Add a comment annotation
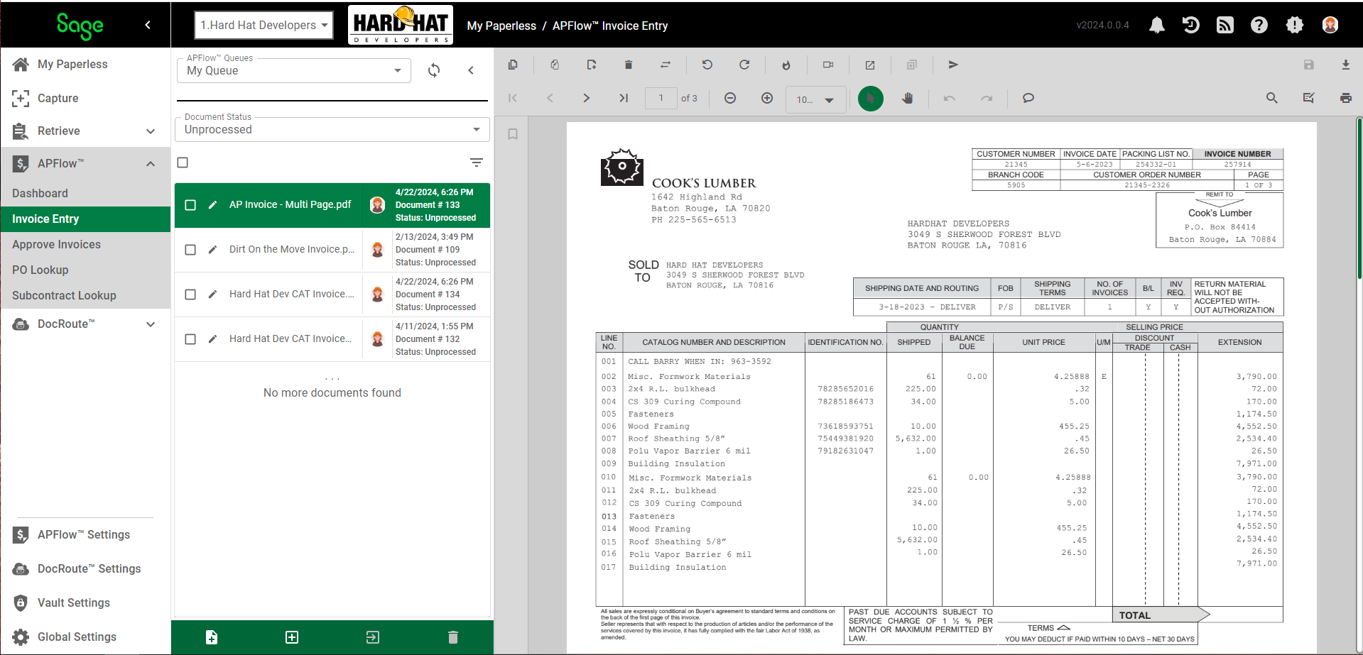 pyautogui.click(x=1028, y=98)
